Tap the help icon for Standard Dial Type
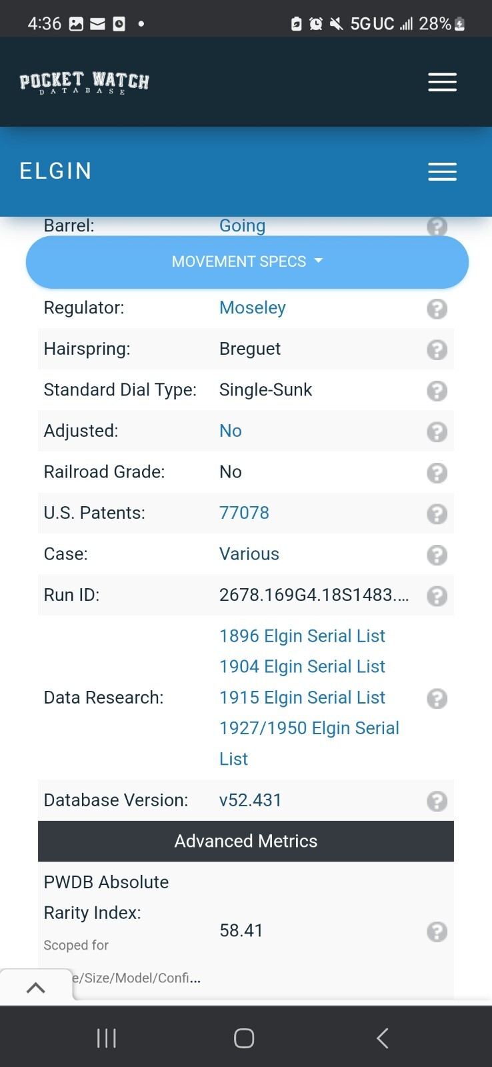The image size is (492, 1067). pos(437,391)
